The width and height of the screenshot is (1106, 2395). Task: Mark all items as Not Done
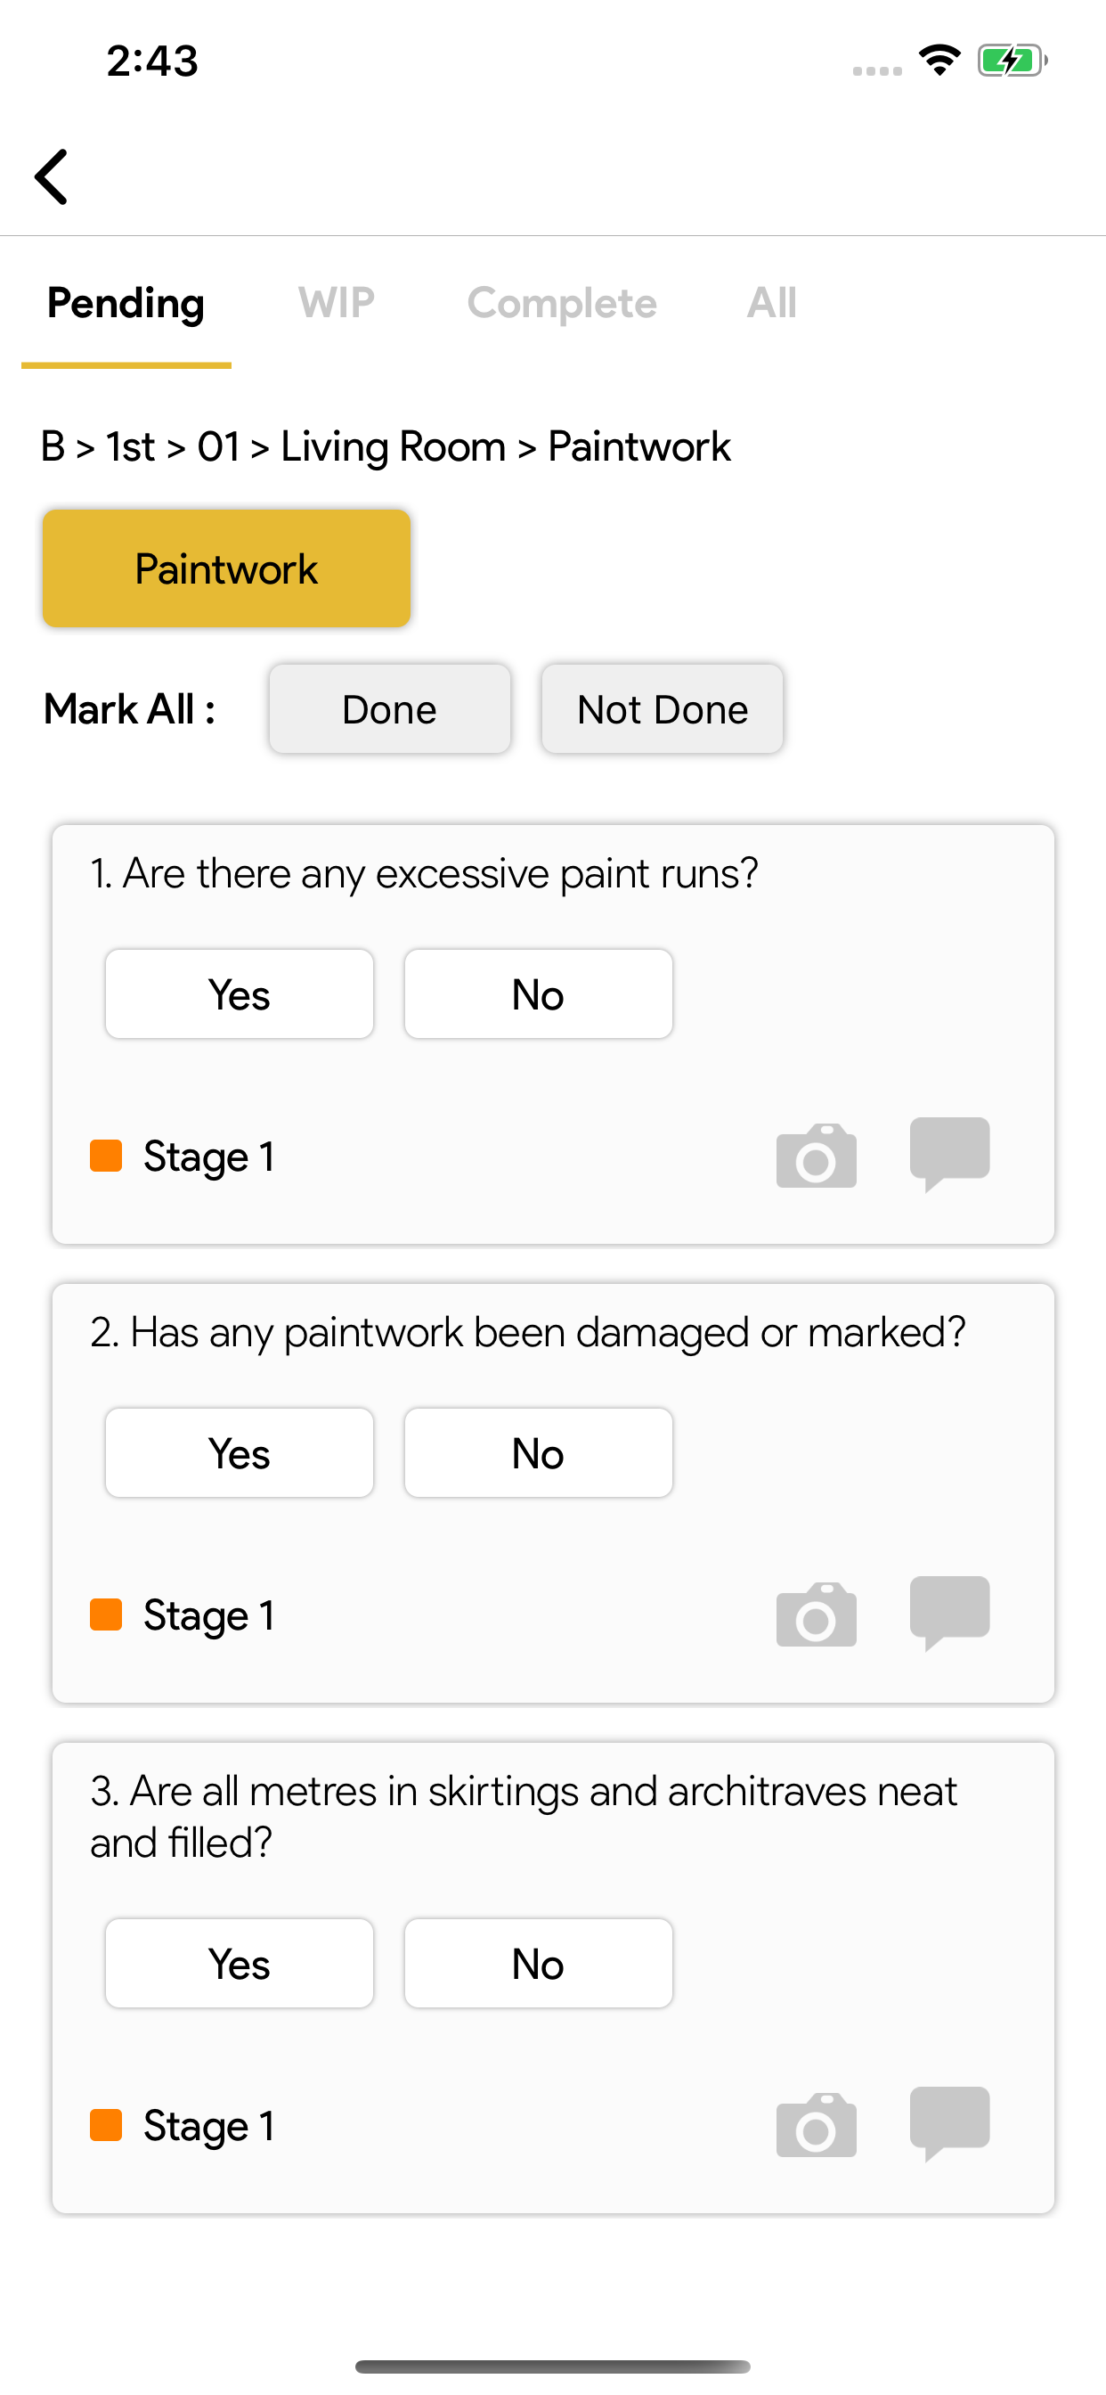(663, 709)
